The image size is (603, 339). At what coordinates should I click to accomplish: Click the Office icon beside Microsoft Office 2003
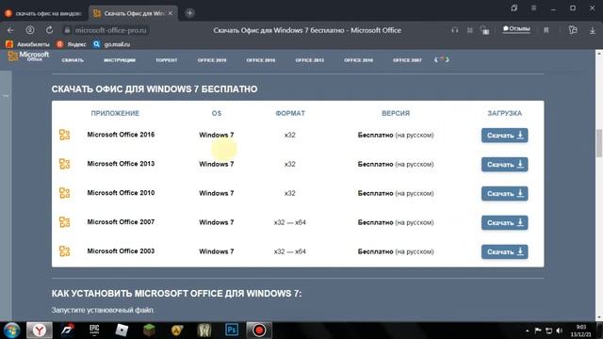click(65, 251)
